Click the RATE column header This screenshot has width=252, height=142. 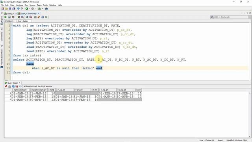click(52, 90)
